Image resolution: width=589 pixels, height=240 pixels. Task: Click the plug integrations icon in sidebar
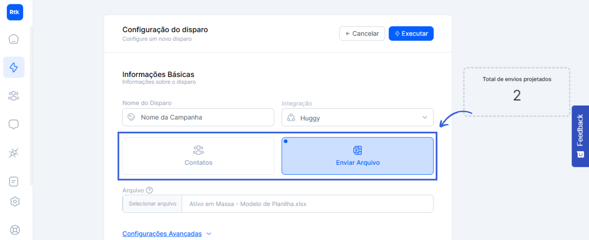click(14, 153)
